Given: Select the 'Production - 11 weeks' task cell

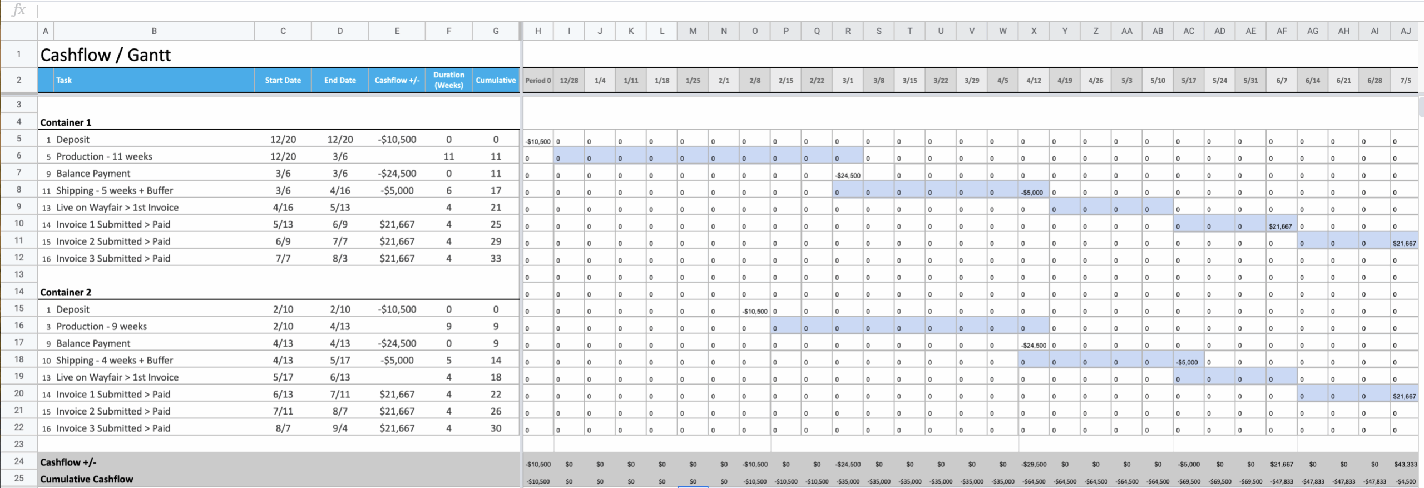Looking at the screenshot, I should pos(104,156).
